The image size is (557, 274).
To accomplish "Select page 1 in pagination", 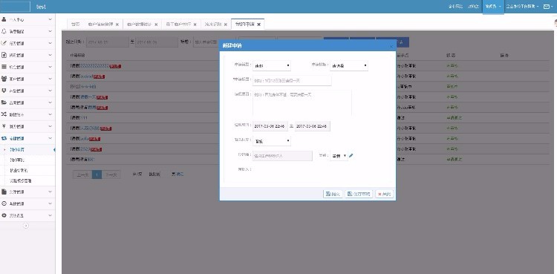I will pos(97,174).
